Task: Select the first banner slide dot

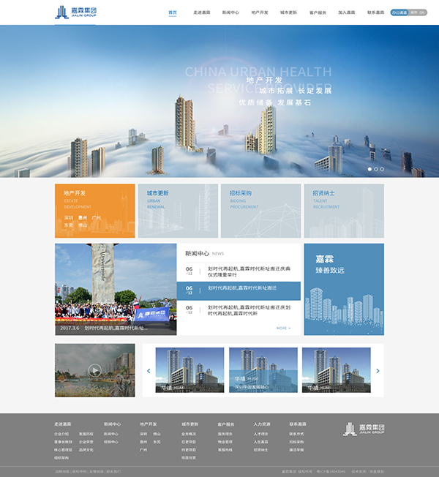Action: coord(369,169)
